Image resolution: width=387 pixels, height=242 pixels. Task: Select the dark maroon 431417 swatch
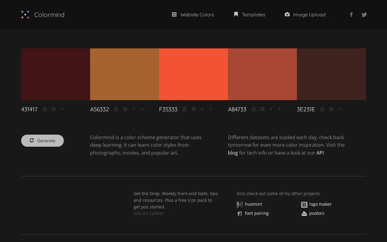56,74
